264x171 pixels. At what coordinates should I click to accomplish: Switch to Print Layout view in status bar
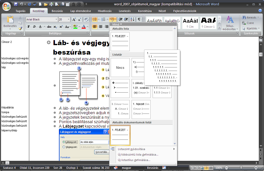point(193,168)
